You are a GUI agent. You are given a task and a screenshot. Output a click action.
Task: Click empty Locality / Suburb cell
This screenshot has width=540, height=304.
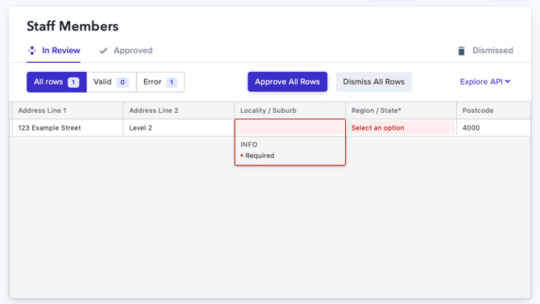(x=290, y=128)
